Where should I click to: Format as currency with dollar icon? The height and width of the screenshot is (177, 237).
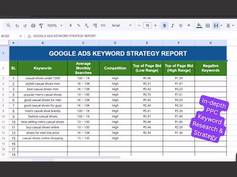click(x=71, y=25)
